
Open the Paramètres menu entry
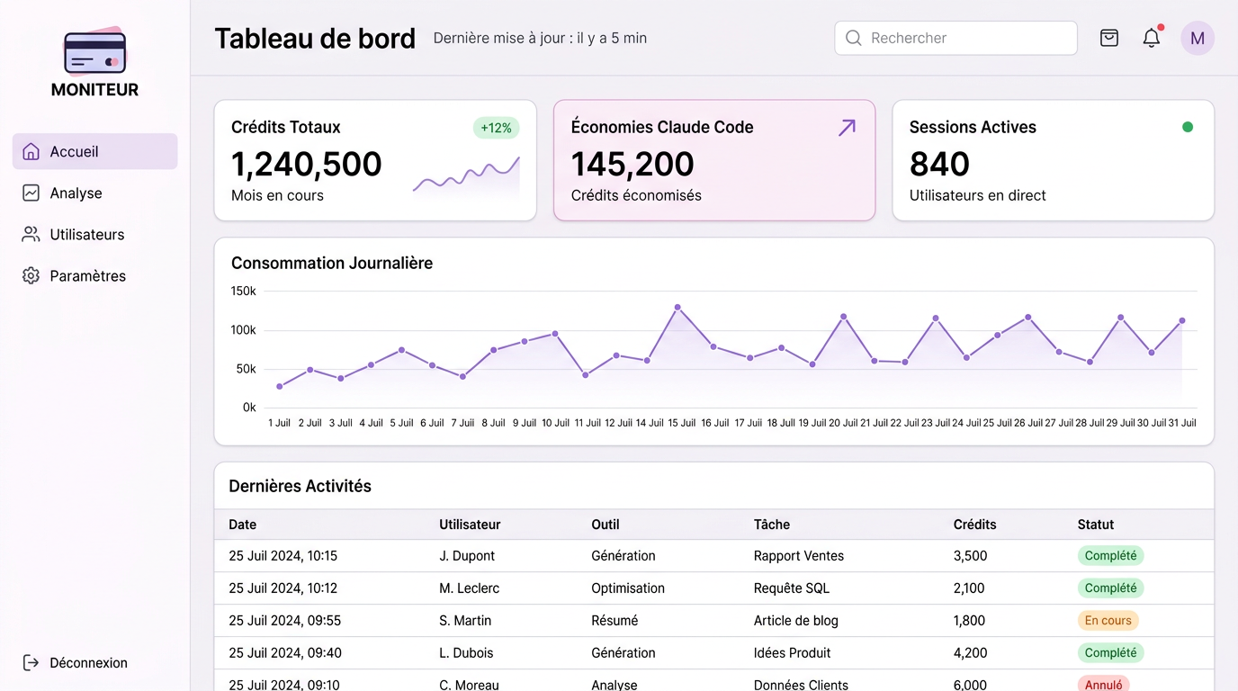[x=94, y=275]
